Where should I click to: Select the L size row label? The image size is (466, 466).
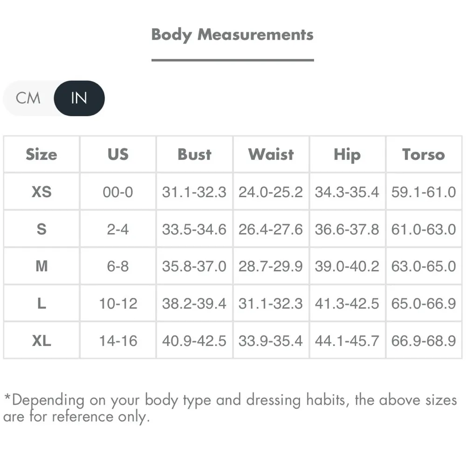click(41, 303)
